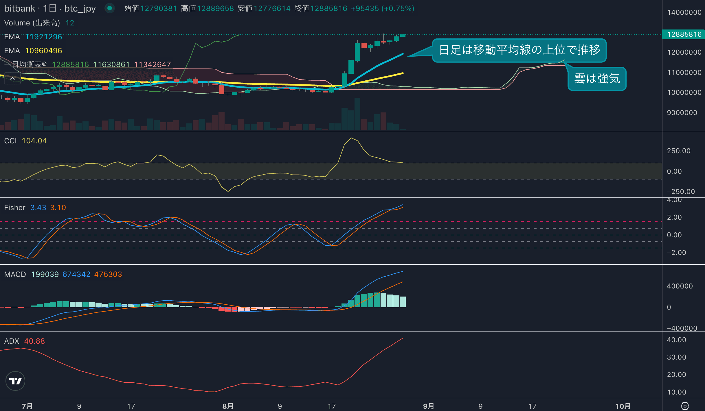Select the bitbank btc_jpy symbol title
This screenshot has width=705, height=411.
click(50, 8)
